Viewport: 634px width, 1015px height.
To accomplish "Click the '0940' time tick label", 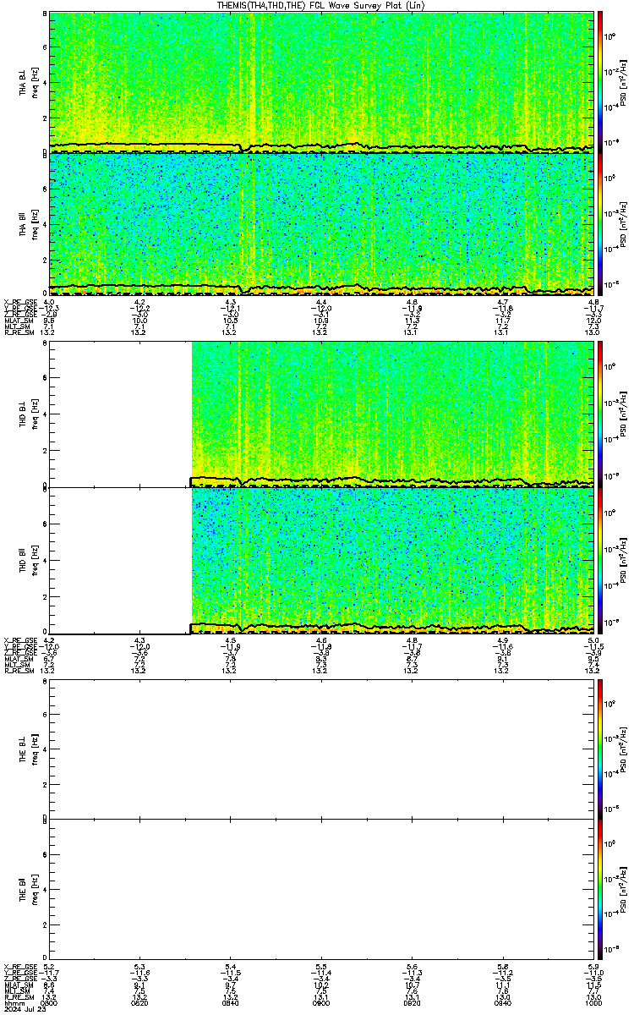I will [x=501, y=1003].
